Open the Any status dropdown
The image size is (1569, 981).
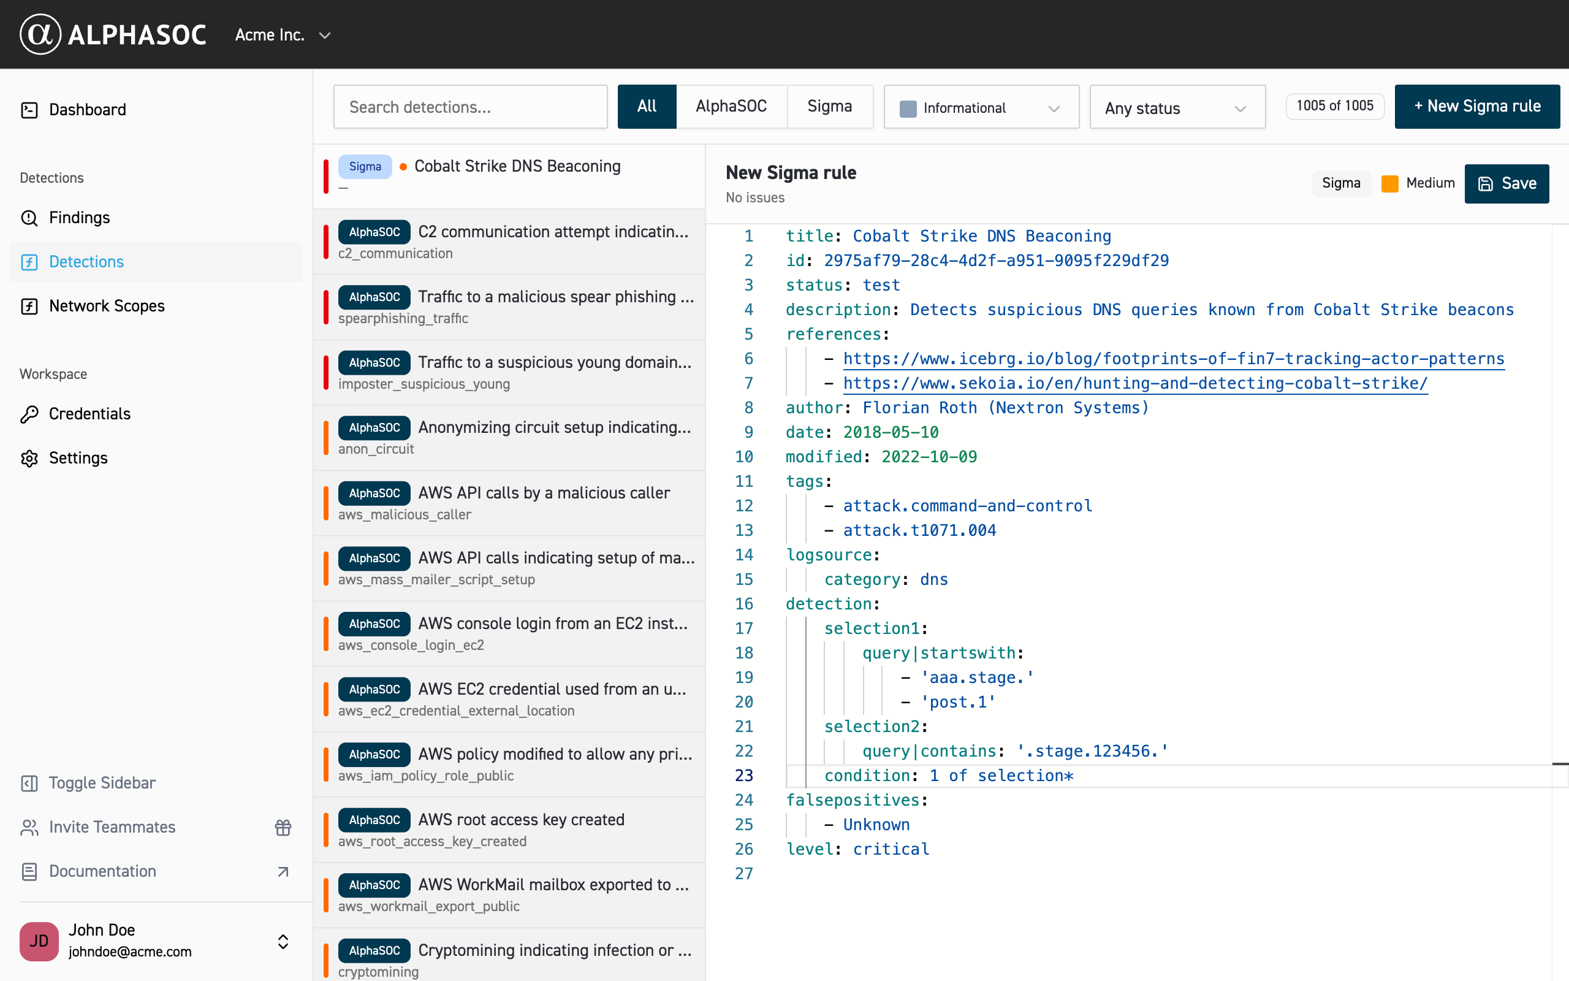coord(1177,107)
